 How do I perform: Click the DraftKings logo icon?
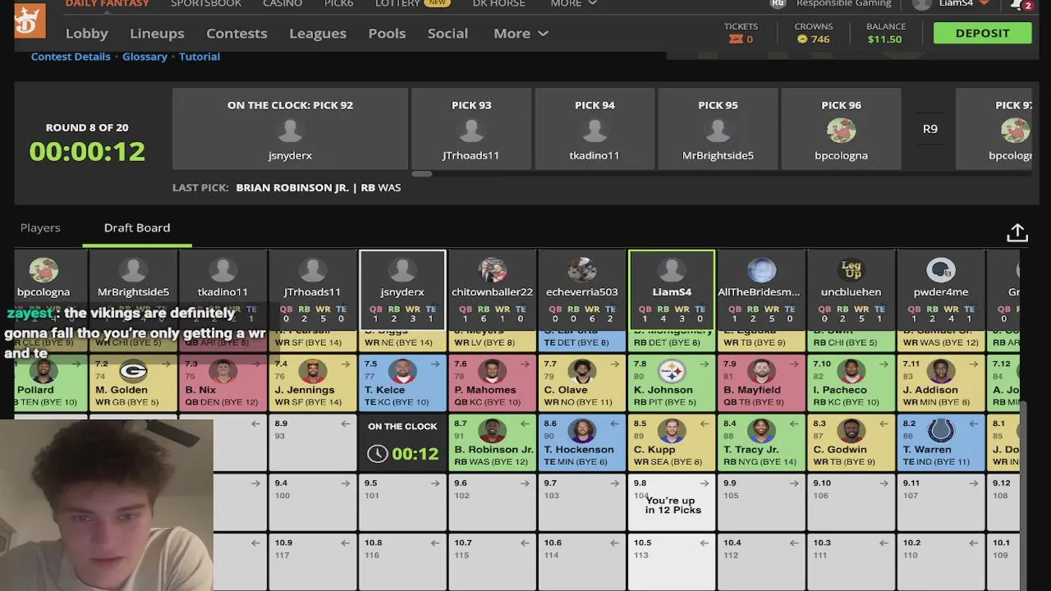click(x=30, y=22)
